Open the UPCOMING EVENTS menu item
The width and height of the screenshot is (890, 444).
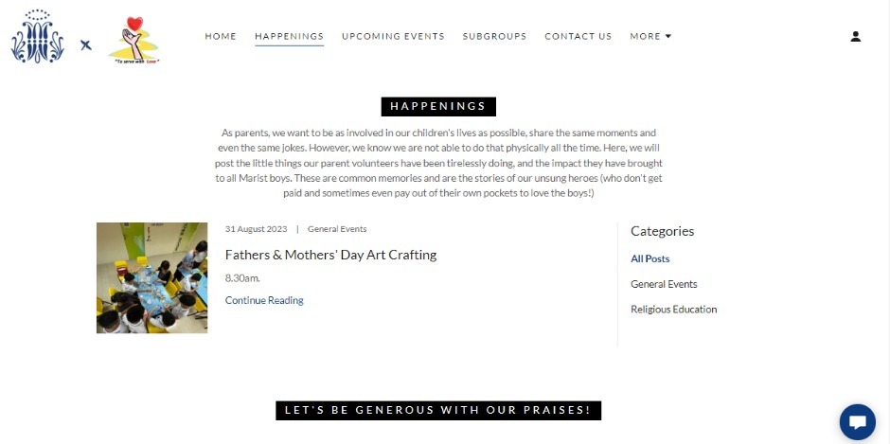click(x=393, y=37)
